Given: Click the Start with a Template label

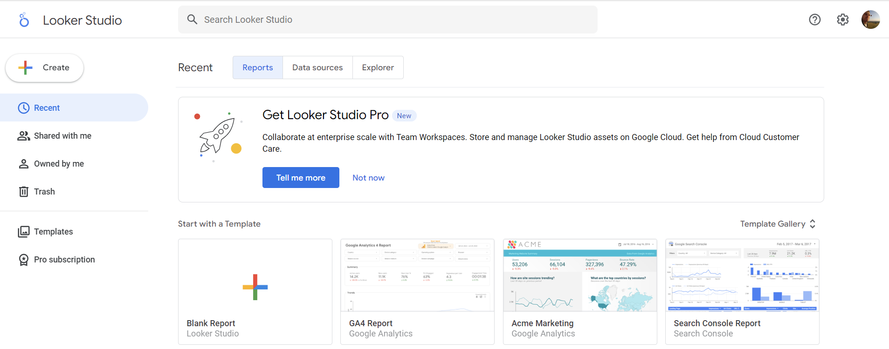Looking at the screenshot, I should (219, 224).
